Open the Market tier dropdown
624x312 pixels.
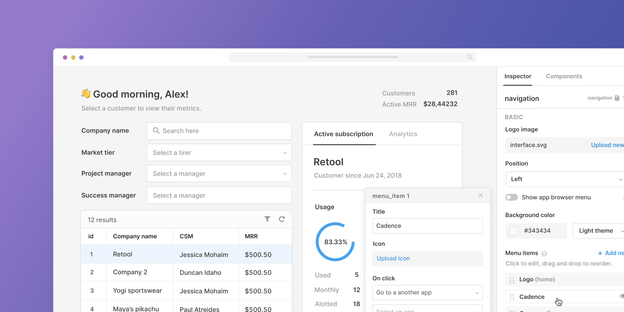click(x=219, y=153)
